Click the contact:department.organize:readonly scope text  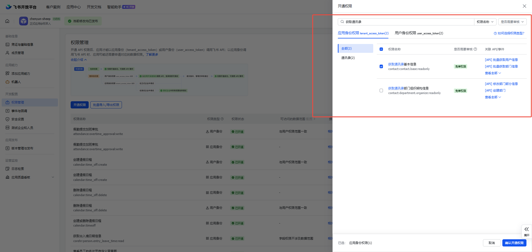tap(414, 93)
